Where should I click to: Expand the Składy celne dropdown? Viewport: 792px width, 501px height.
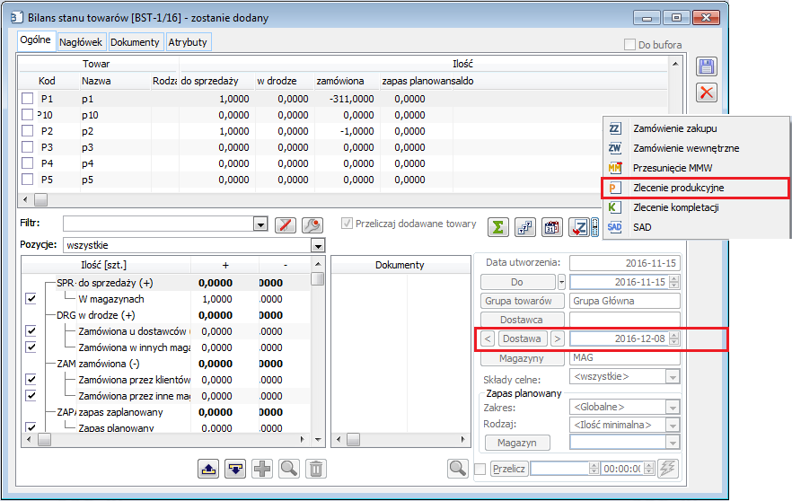pos(673,377)
